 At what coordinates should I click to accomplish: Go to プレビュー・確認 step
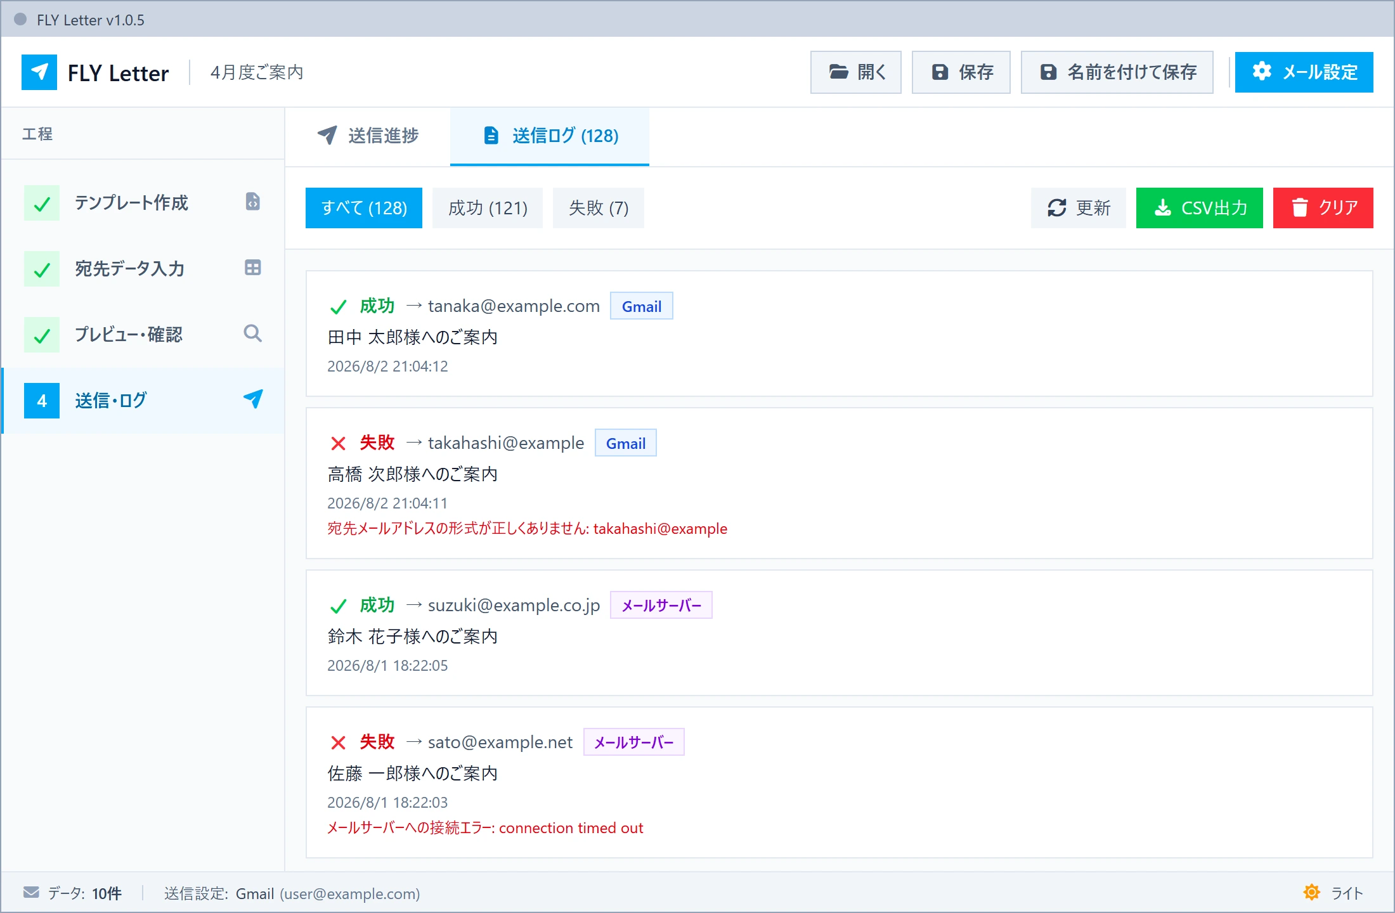[143, 335]
